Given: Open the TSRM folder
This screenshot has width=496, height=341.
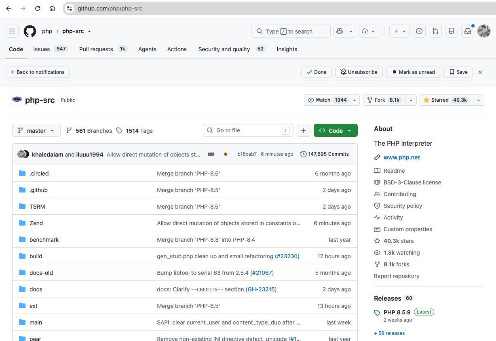Looking at the screenshot, I should click(x=37, y=207).
